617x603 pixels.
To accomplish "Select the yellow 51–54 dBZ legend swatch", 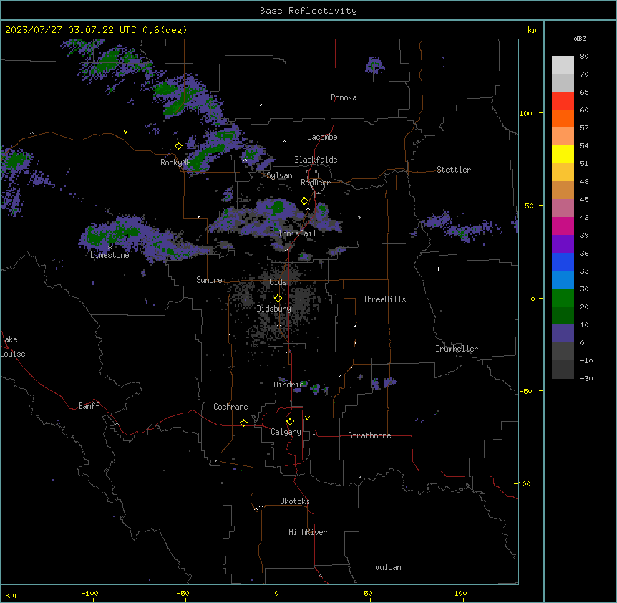I will pyautogui.click(x=563, y=154).
